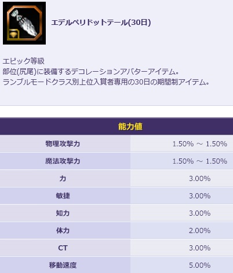
Task: Click the Edel Peridot Tail item icon
Action: [24, 23]
